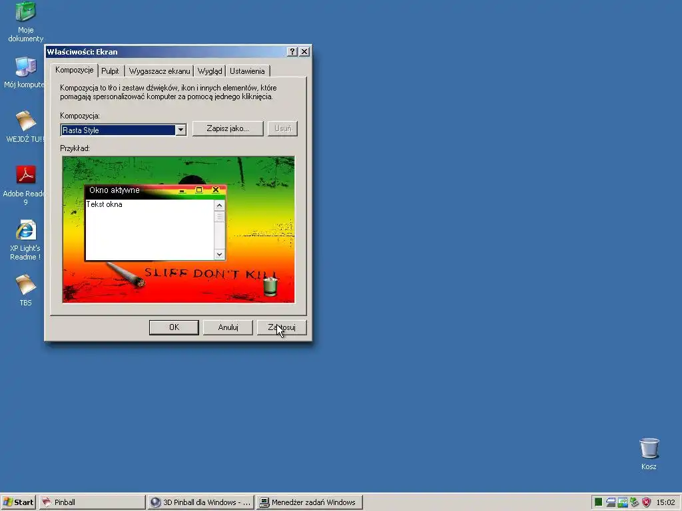Close the Właściwości: Ekran dialog
The width and height of the screenshot is (682, 511).
click(304, 52)
